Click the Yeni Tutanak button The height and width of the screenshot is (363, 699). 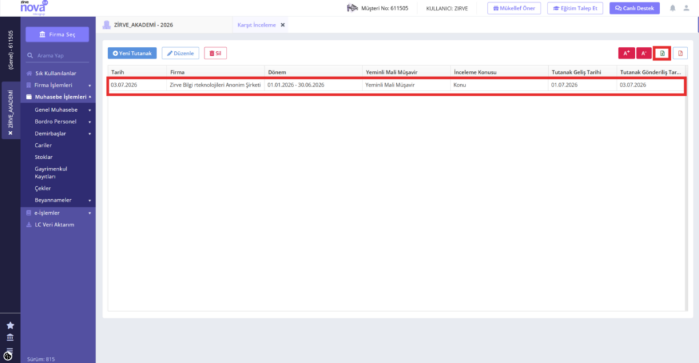coord(132,53)
